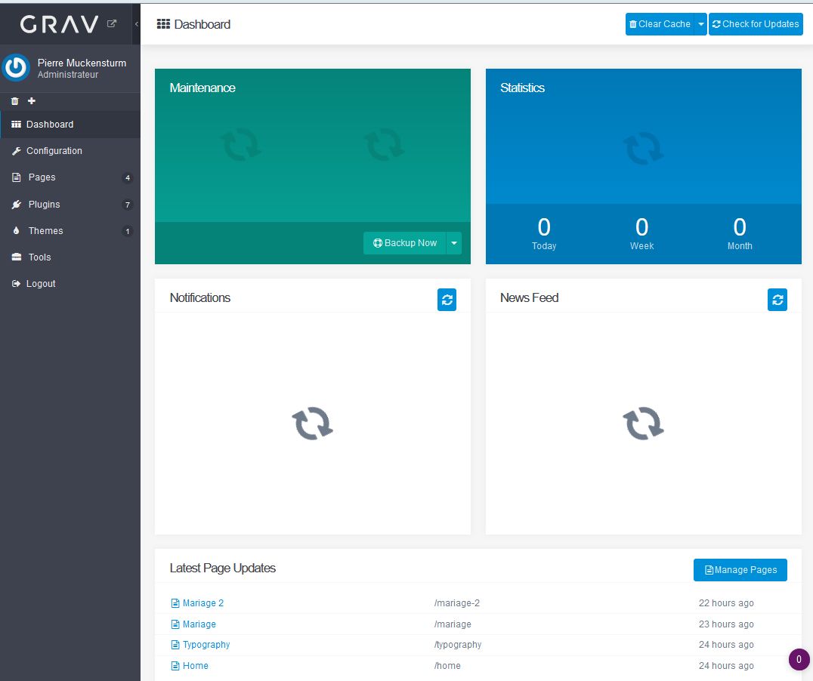
Task: Click the droplet icon beside Themes
Action: point(16,230)
